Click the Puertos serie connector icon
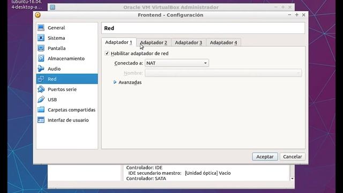343x193 pixels. pos(41,90)
